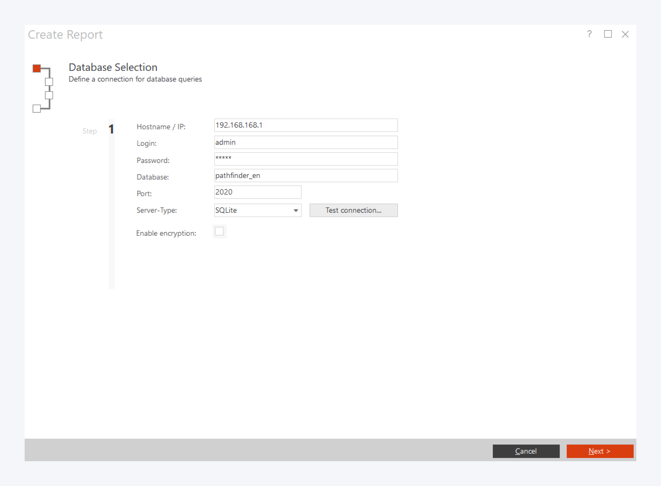
Task: Enable the encryption checkbox
Action: point(219,232)
